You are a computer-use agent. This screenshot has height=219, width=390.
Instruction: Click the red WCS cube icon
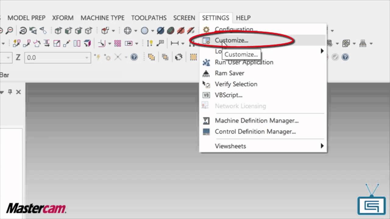click(x=105, y=30)
